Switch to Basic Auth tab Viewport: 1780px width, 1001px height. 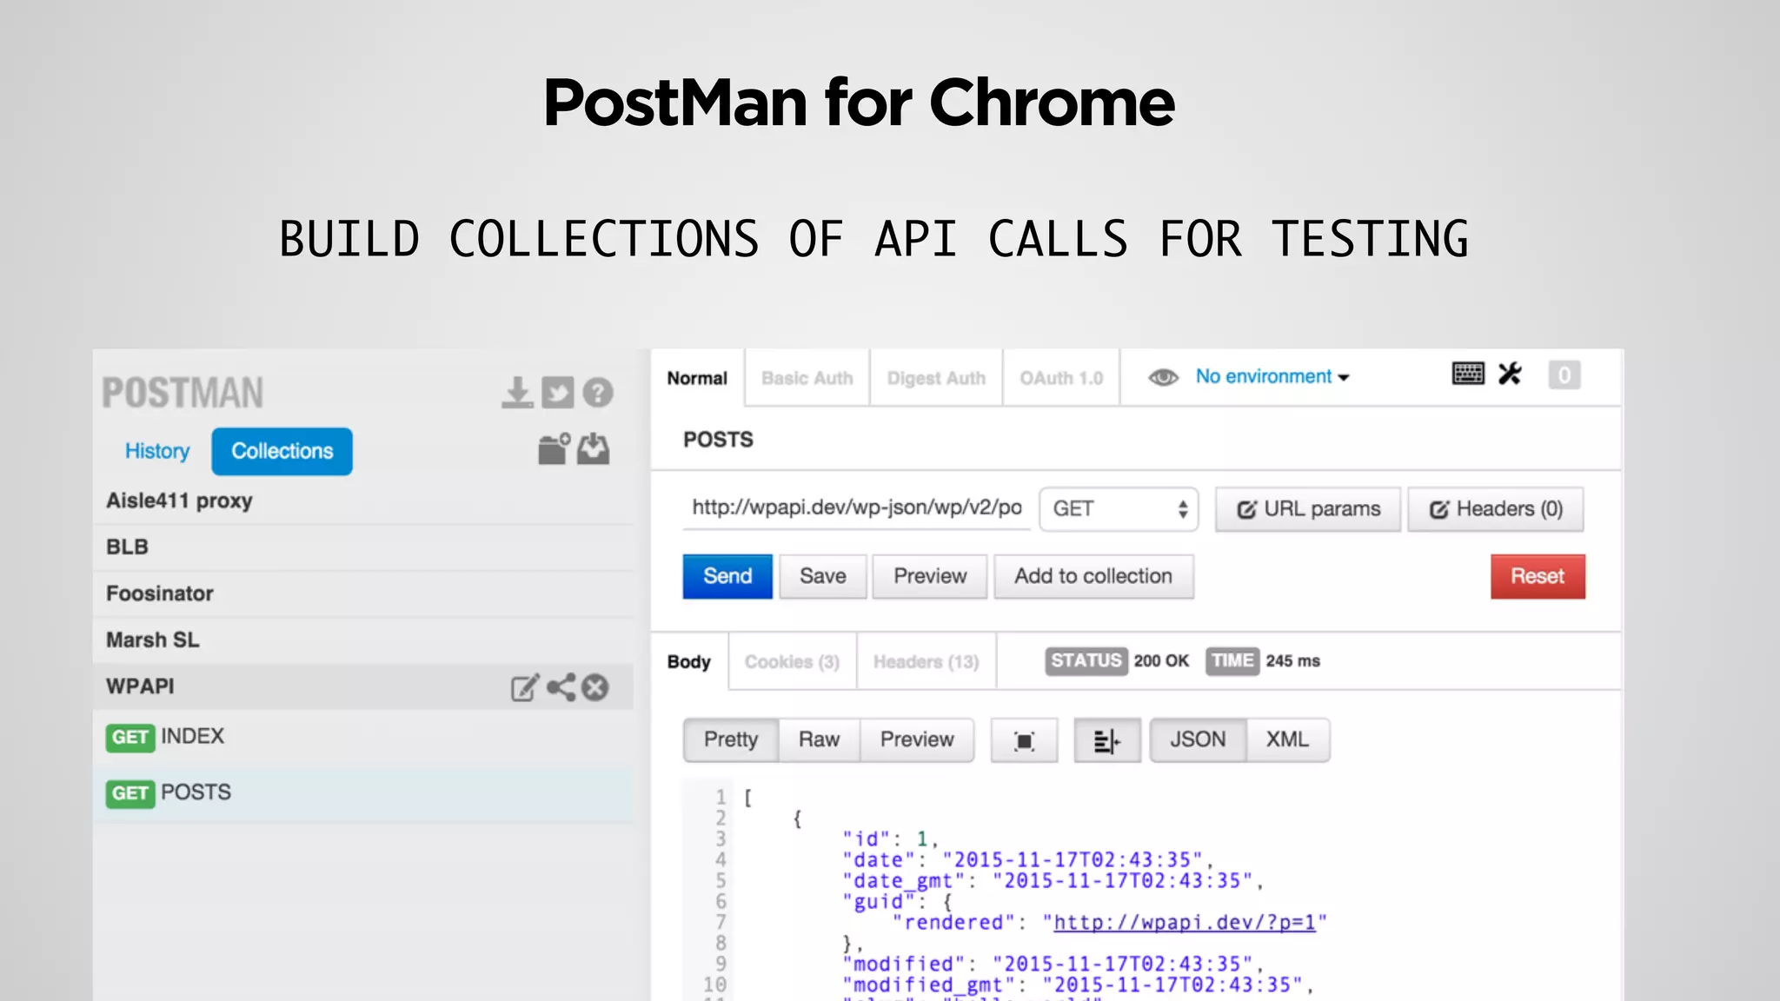pos(807,378)
